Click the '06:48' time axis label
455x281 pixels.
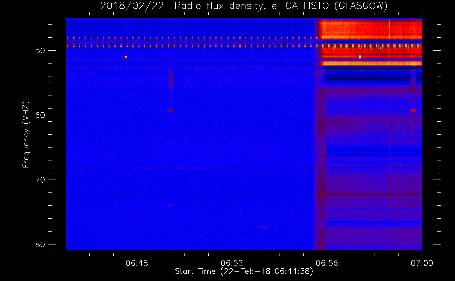(x=137, y=263)
